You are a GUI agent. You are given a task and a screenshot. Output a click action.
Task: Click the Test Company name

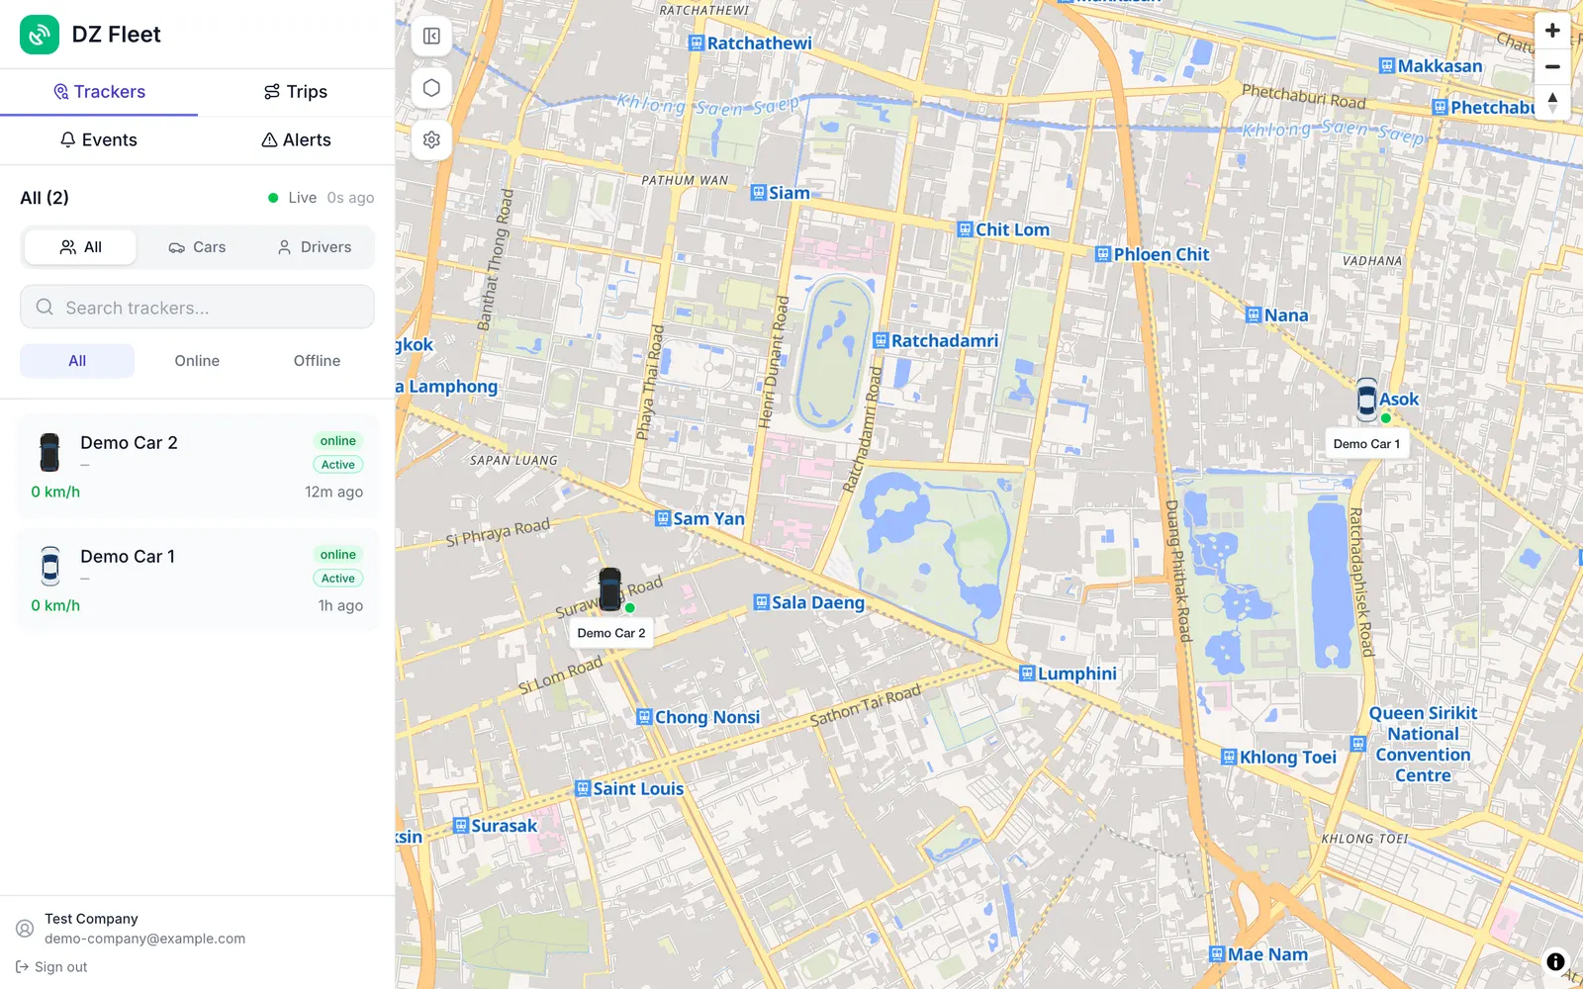(91, 919)
